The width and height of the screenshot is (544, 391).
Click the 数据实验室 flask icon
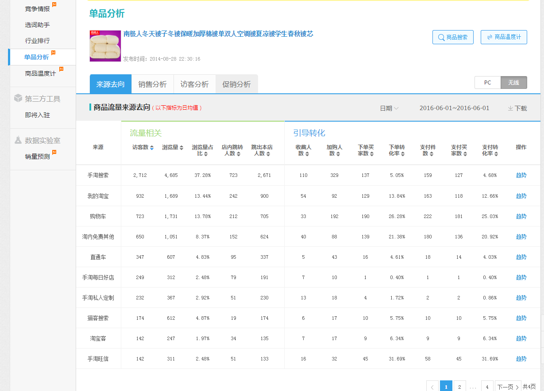(x=18, y=140)
